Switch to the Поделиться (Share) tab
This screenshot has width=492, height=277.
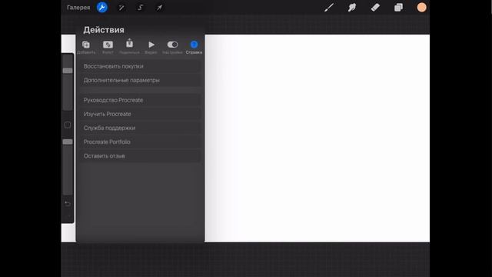[129, 47]
